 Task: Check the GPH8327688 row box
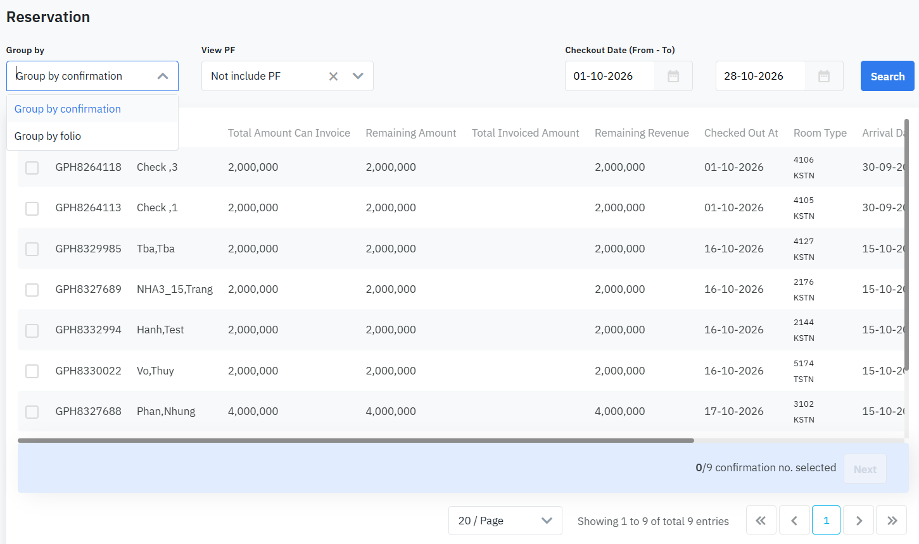pyautogui.click(x=32, y=412)
